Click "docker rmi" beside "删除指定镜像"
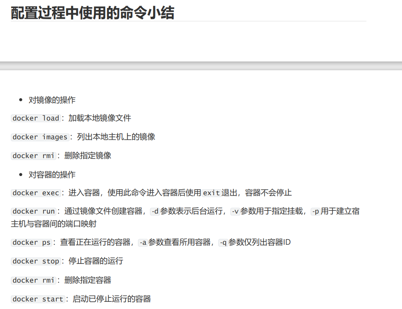Screen dimensions: 402x309 coord(34,156)
